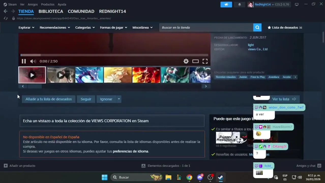
Task: Click the Aventura tag
Action: (x=274, y=77)
